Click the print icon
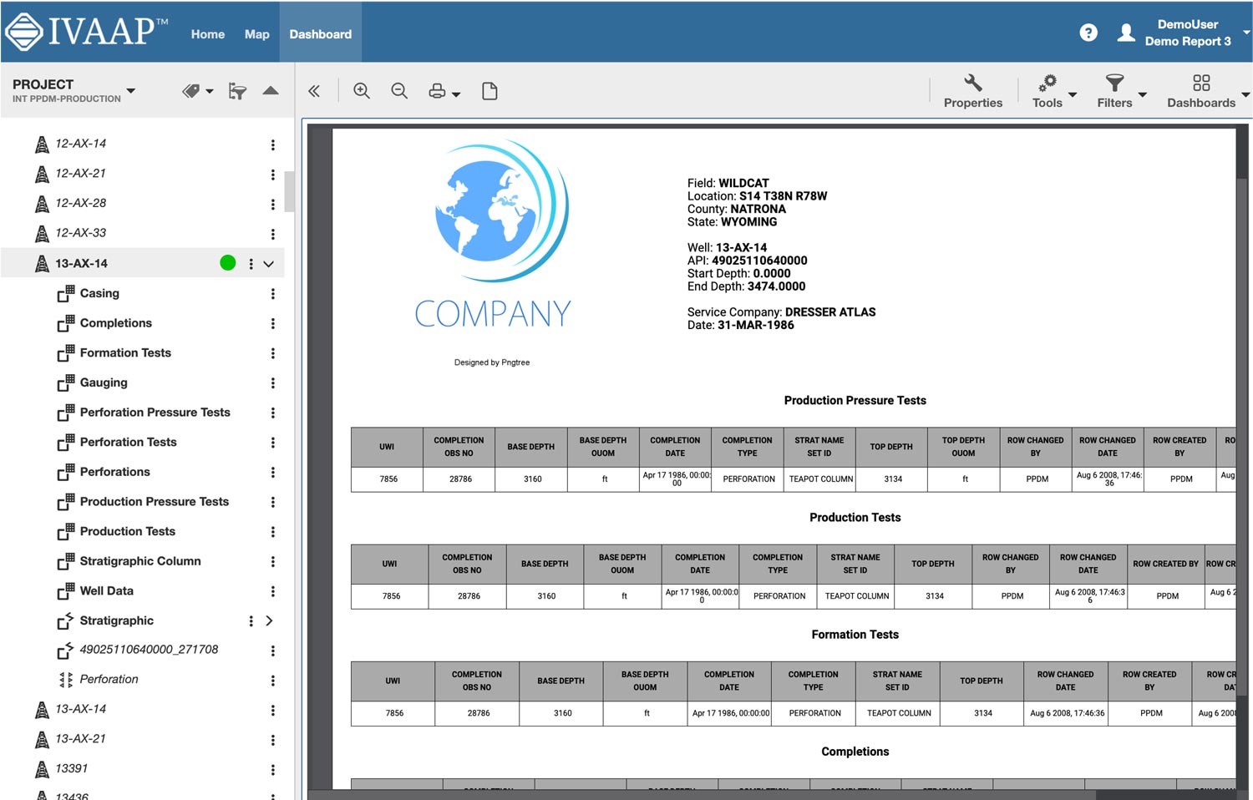The width and height of the screenshot is (1253, 800). (x=437, y=91)
